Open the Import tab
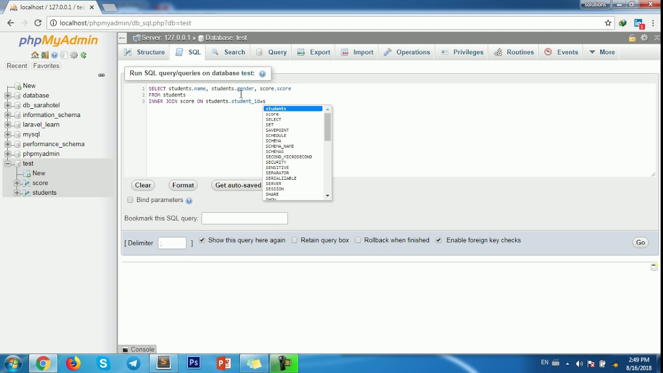This screenshot has width=663, height=373. (357, 52)
